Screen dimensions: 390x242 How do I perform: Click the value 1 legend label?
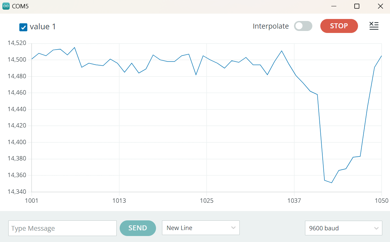(43, 27)
